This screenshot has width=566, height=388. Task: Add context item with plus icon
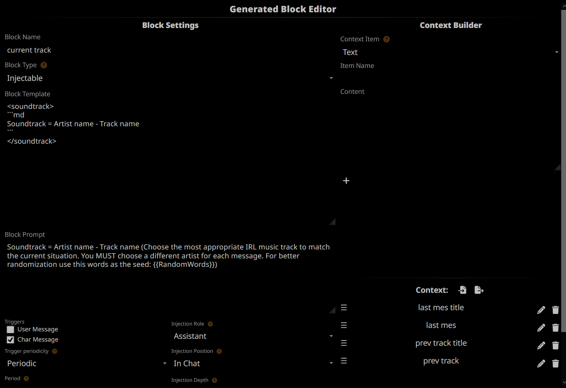[x=346, y=181]
